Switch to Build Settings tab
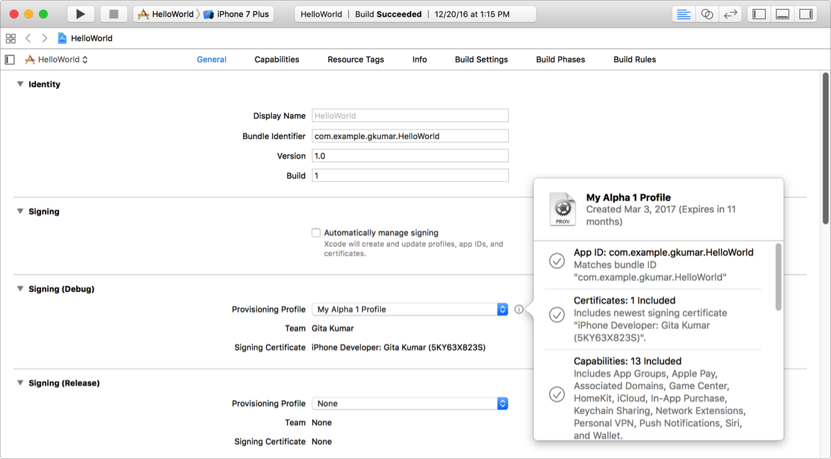The width and height of the screenshot is (831, 459). 481,60
